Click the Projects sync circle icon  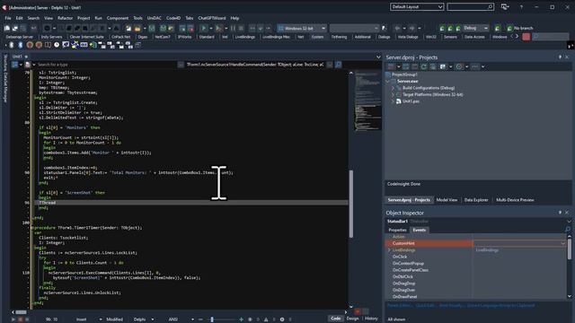pos(459,66)
